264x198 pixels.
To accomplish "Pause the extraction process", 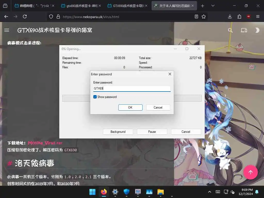I will pyautogui.click(x=152, y=132).
